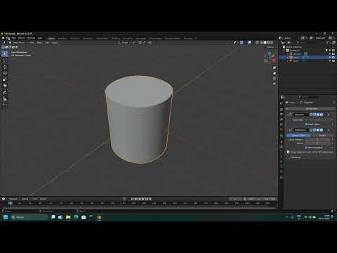337x253 pixels.
Task: Toggle viewport overlays button
Action: pyautogui.click(x=249, y=42)
